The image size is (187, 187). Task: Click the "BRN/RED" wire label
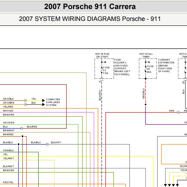[8, 135]
